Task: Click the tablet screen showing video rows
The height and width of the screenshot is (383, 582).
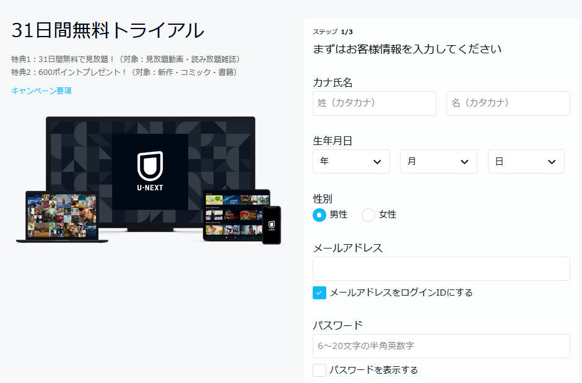Action: [x=236, y=214]
